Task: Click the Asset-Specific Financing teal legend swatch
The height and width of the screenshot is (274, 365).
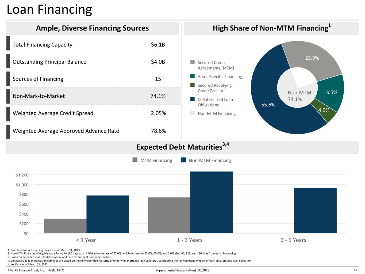Action: click(x=193, y=77)
